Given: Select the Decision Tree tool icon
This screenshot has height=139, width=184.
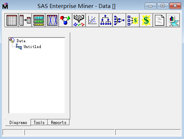Looking at the screenshot, I should coord(106,20).
